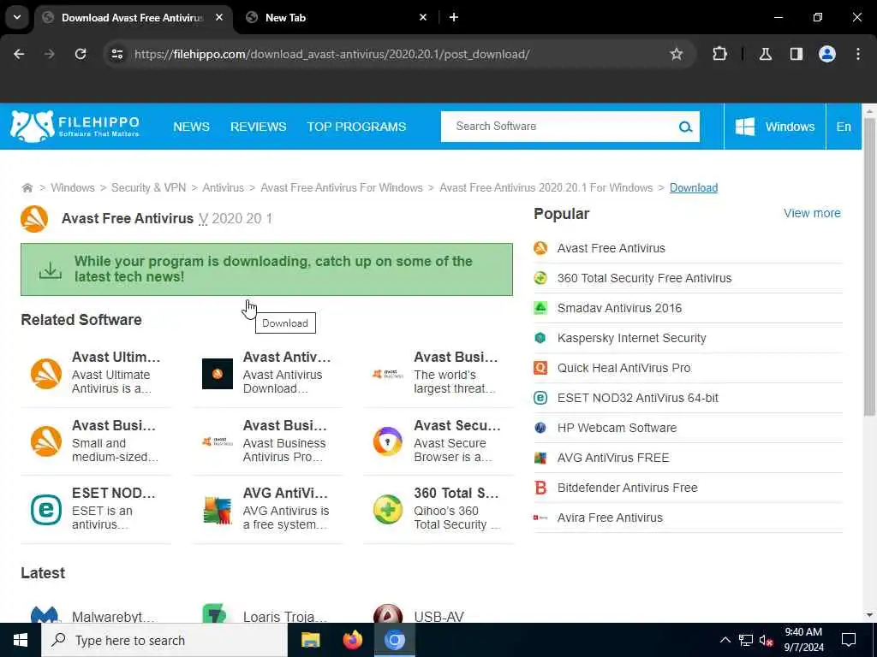Click the Windows breadcrumb link
This screenshot has width=877, height=657.
73,187
